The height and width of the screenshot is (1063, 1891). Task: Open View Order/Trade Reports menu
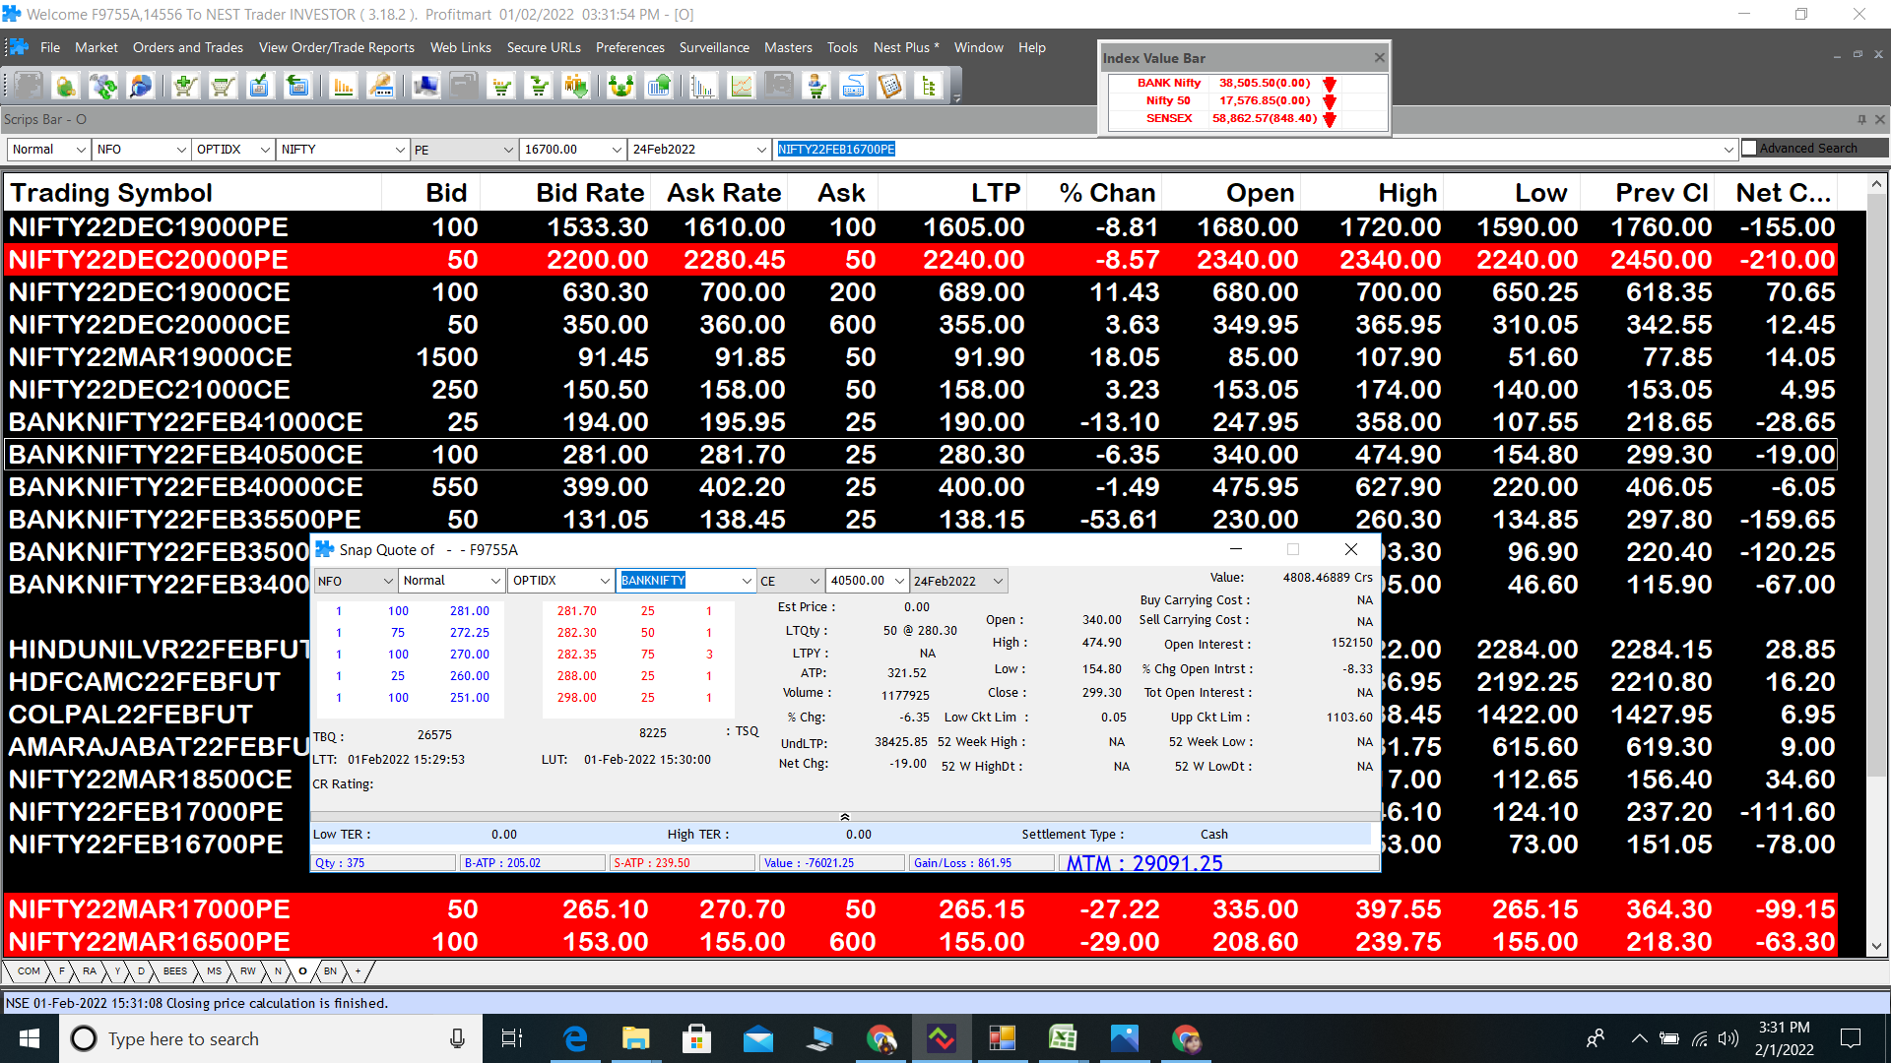tap(337, 47)
